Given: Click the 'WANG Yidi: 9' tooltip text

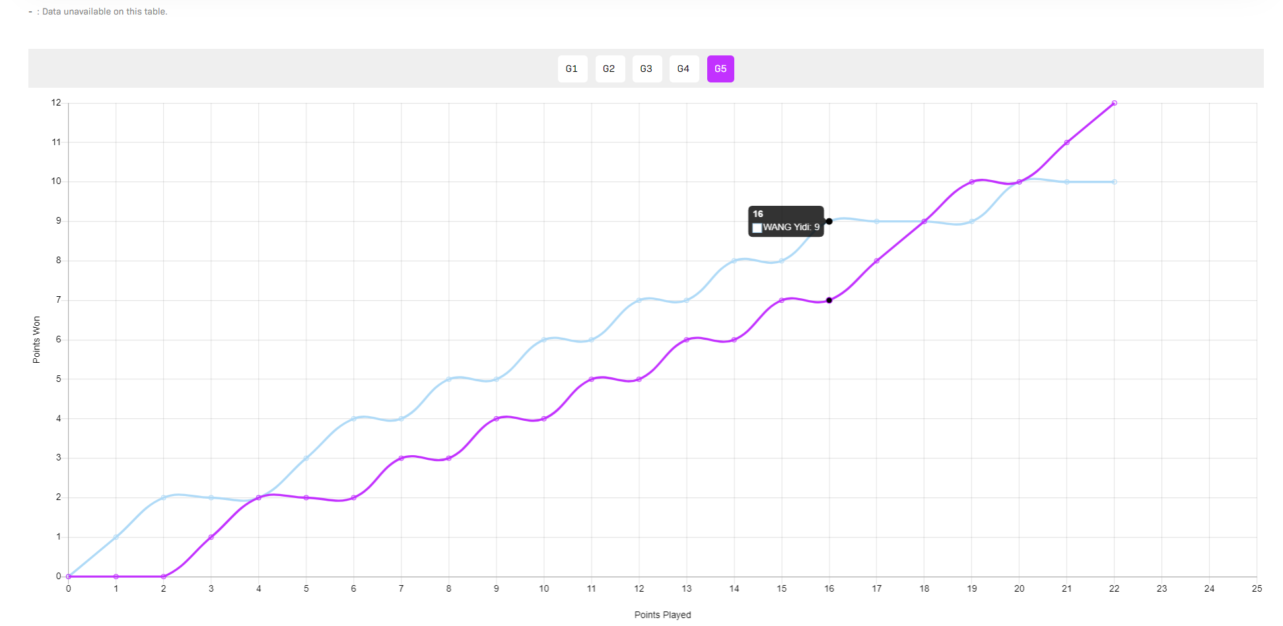Looking at the screenshot, I should coord(791,228).
